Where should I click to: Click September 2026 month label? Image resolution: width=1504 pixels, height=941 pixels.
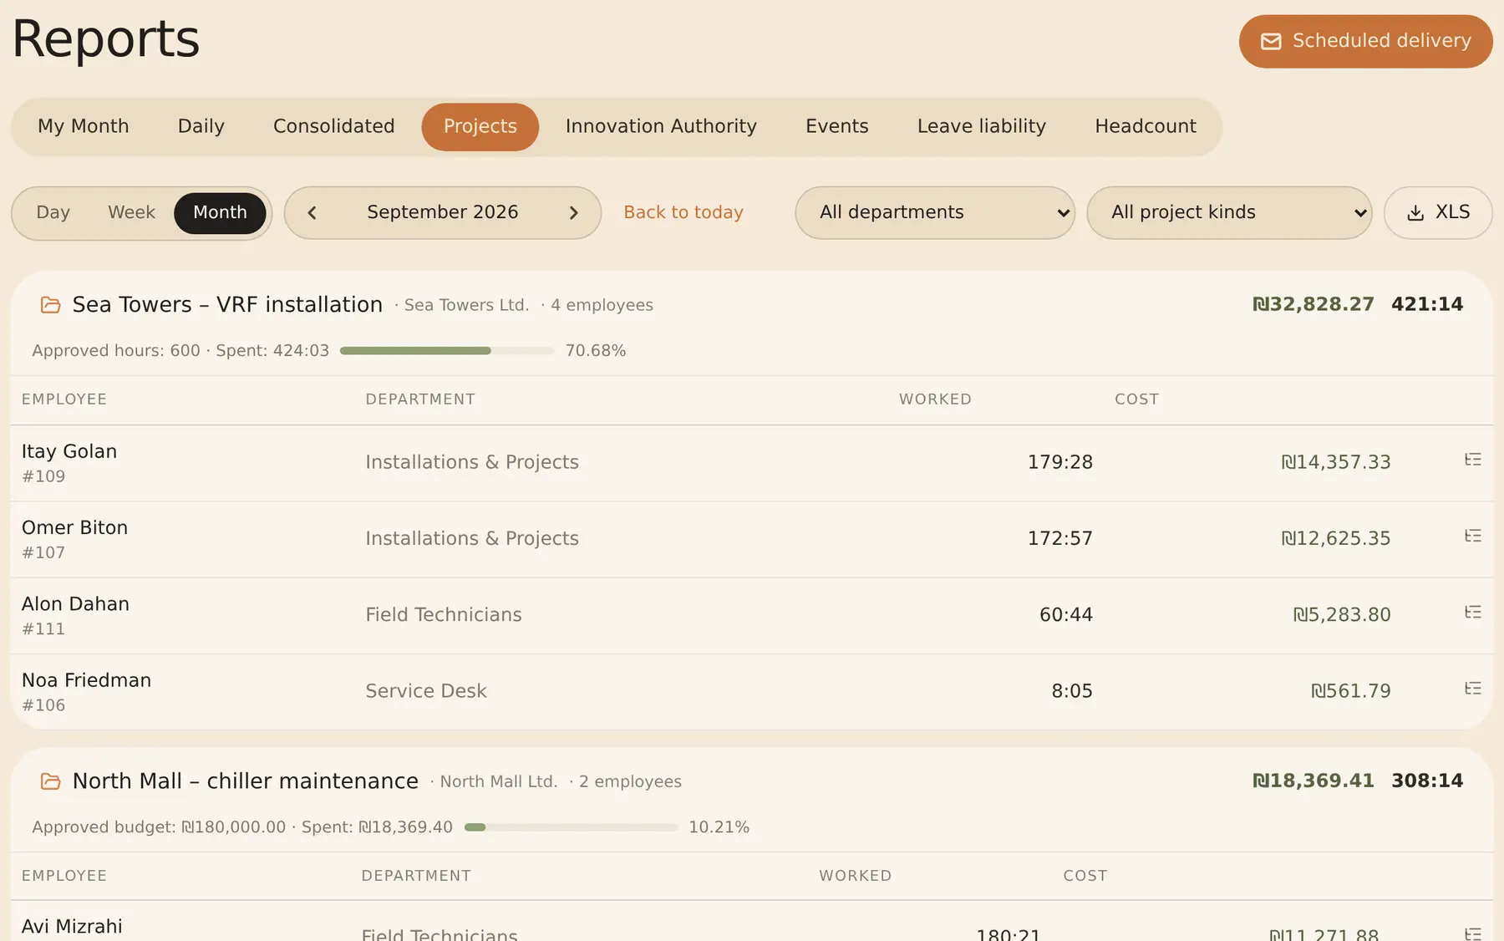(442, 212)
